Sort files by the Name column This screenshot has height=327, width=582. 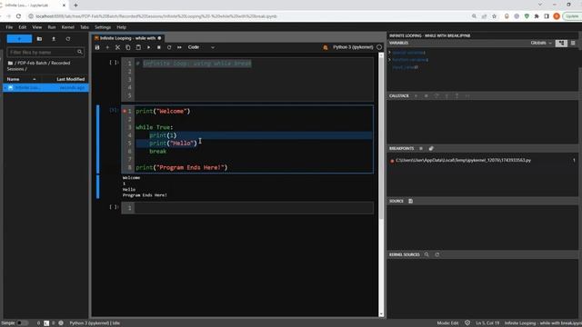(x=22, y=79)
